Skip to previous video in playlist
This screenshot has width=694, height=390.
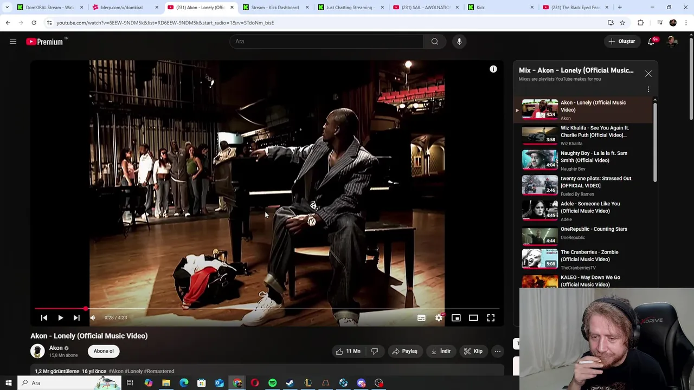(44, 318)
